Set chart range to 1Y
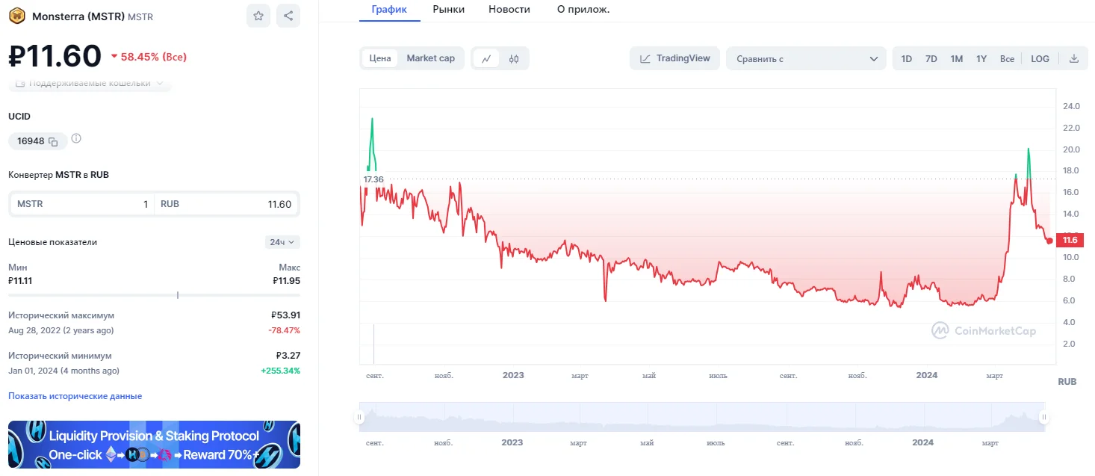The image size is (1095, 476). click(981, 58)
